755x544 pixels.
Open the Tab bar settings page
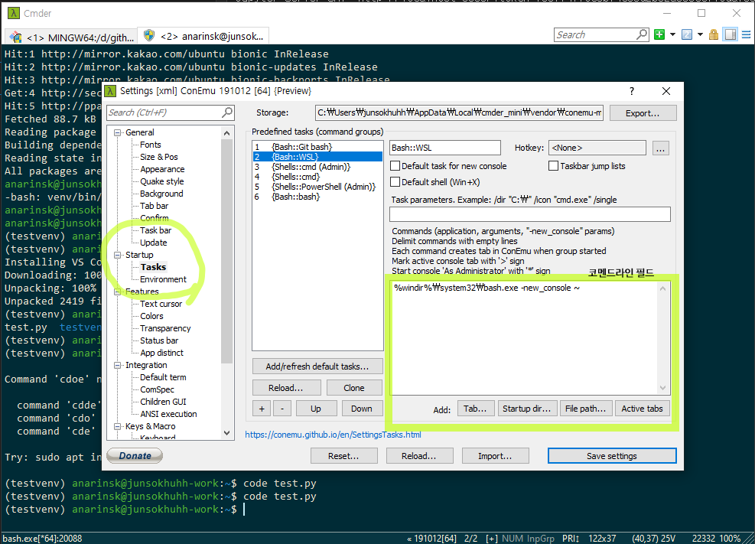tap(154, 206)
